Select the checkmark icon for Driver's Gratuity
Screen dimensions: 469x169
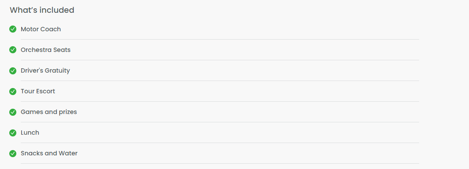click(12, 70)
